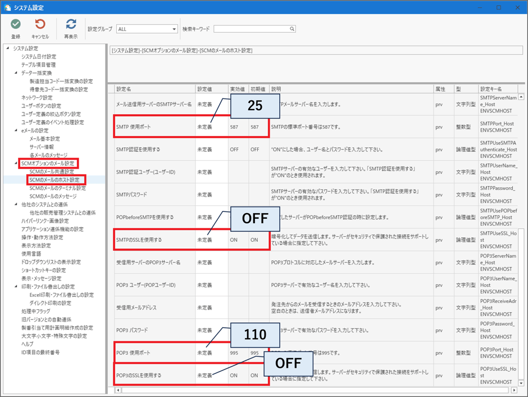Screen dimensions: 528x397
Task: Select 使用言語 in the tree
Action: [31, 254]
